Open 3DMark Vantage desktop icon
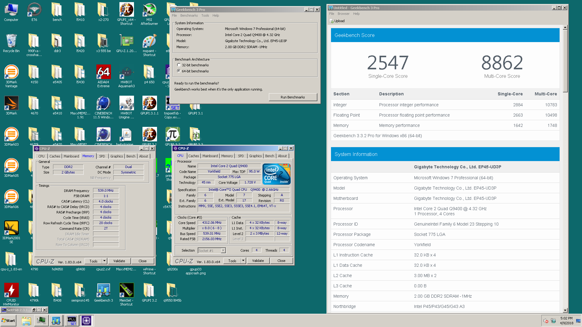This screenshot has height=327, width=582. (x=11, y=76)
